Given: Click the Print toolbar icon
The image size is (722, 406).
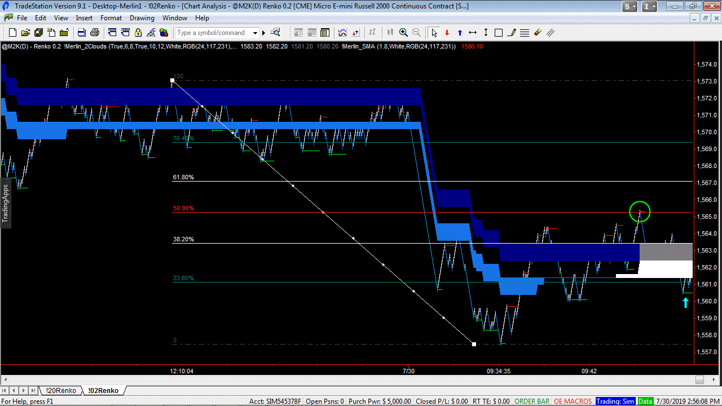Looking at the screenshot, I should click(95, 32).
